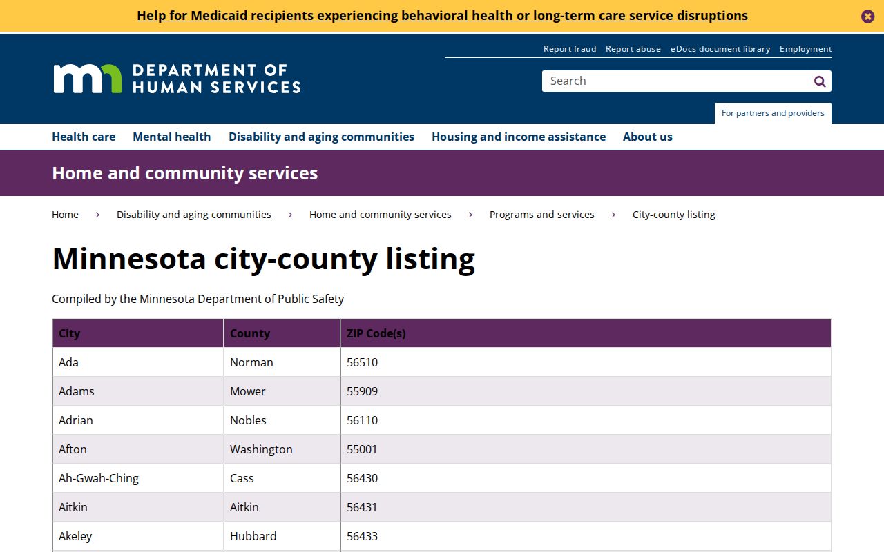Open the Medicaid service disruptions help link
884x552 pixels.
pos(442,15)
